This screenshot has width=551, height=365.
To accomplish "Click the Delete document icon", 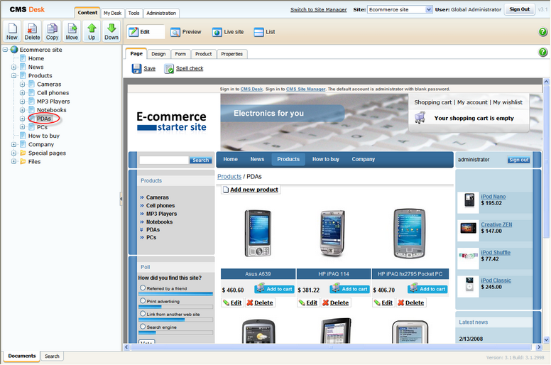I will (x=32, y=31).
